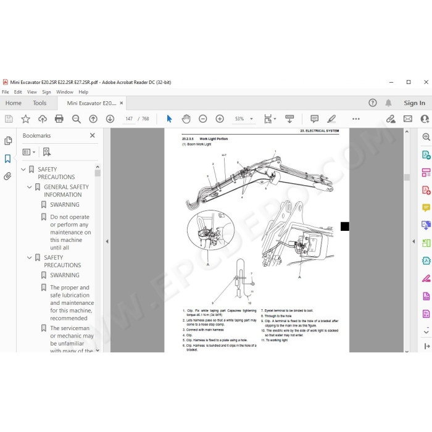Collapse GENERAL SAFETY INFORMATION bookmark
This screenshot has height=432, width=432.
tap(30, 187)
